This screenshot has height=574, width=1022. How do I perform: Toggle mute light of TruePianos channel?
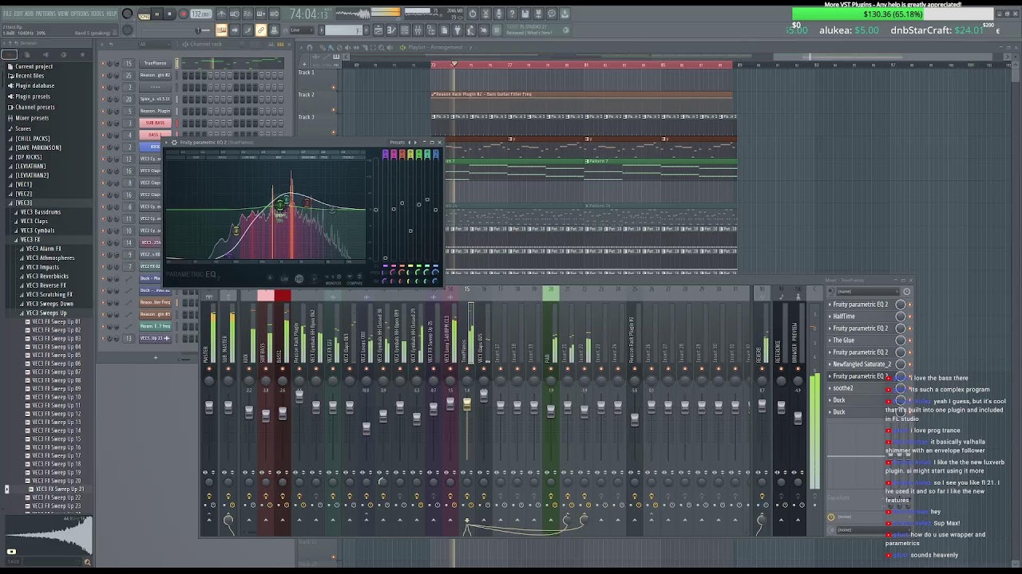[x=104, y=63]
